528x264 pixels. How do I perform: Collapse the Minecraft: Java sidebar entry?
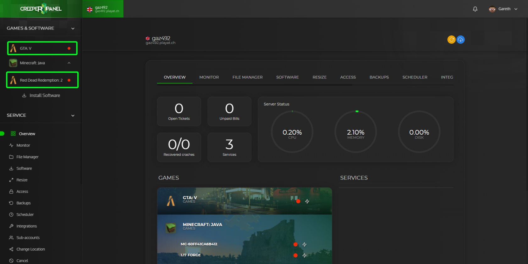pos(69,63)
